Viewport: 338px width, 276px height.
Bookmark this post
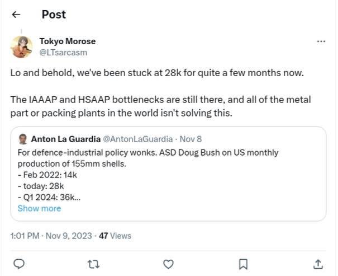pyautogui.click(x=243, y=263)
